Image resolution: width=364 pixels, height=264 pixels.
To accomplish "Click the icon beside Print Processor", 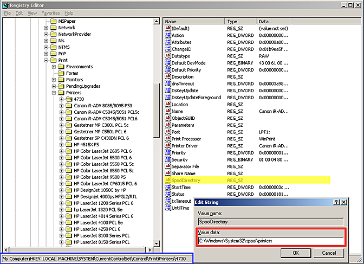I will (x=168, y=139).
